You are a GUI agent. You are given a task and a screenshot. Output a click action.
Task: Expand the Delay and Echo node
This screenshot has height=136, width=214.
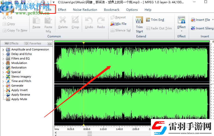click(x=3, y=54)
